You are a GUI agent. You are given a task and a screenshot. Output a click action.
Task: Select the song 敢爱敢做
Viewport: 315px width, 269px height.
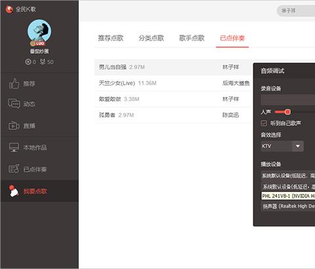point(110,99)
